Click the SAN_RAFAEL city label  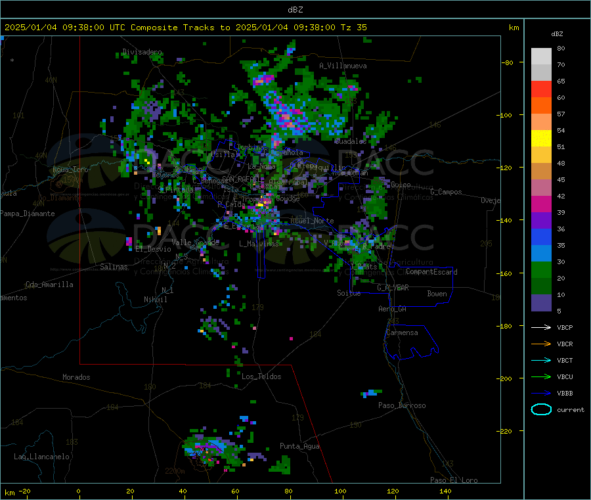click(x=240, y=179)
